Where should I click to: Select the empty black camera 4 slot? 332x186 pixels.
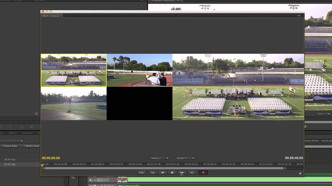point(140,103)
